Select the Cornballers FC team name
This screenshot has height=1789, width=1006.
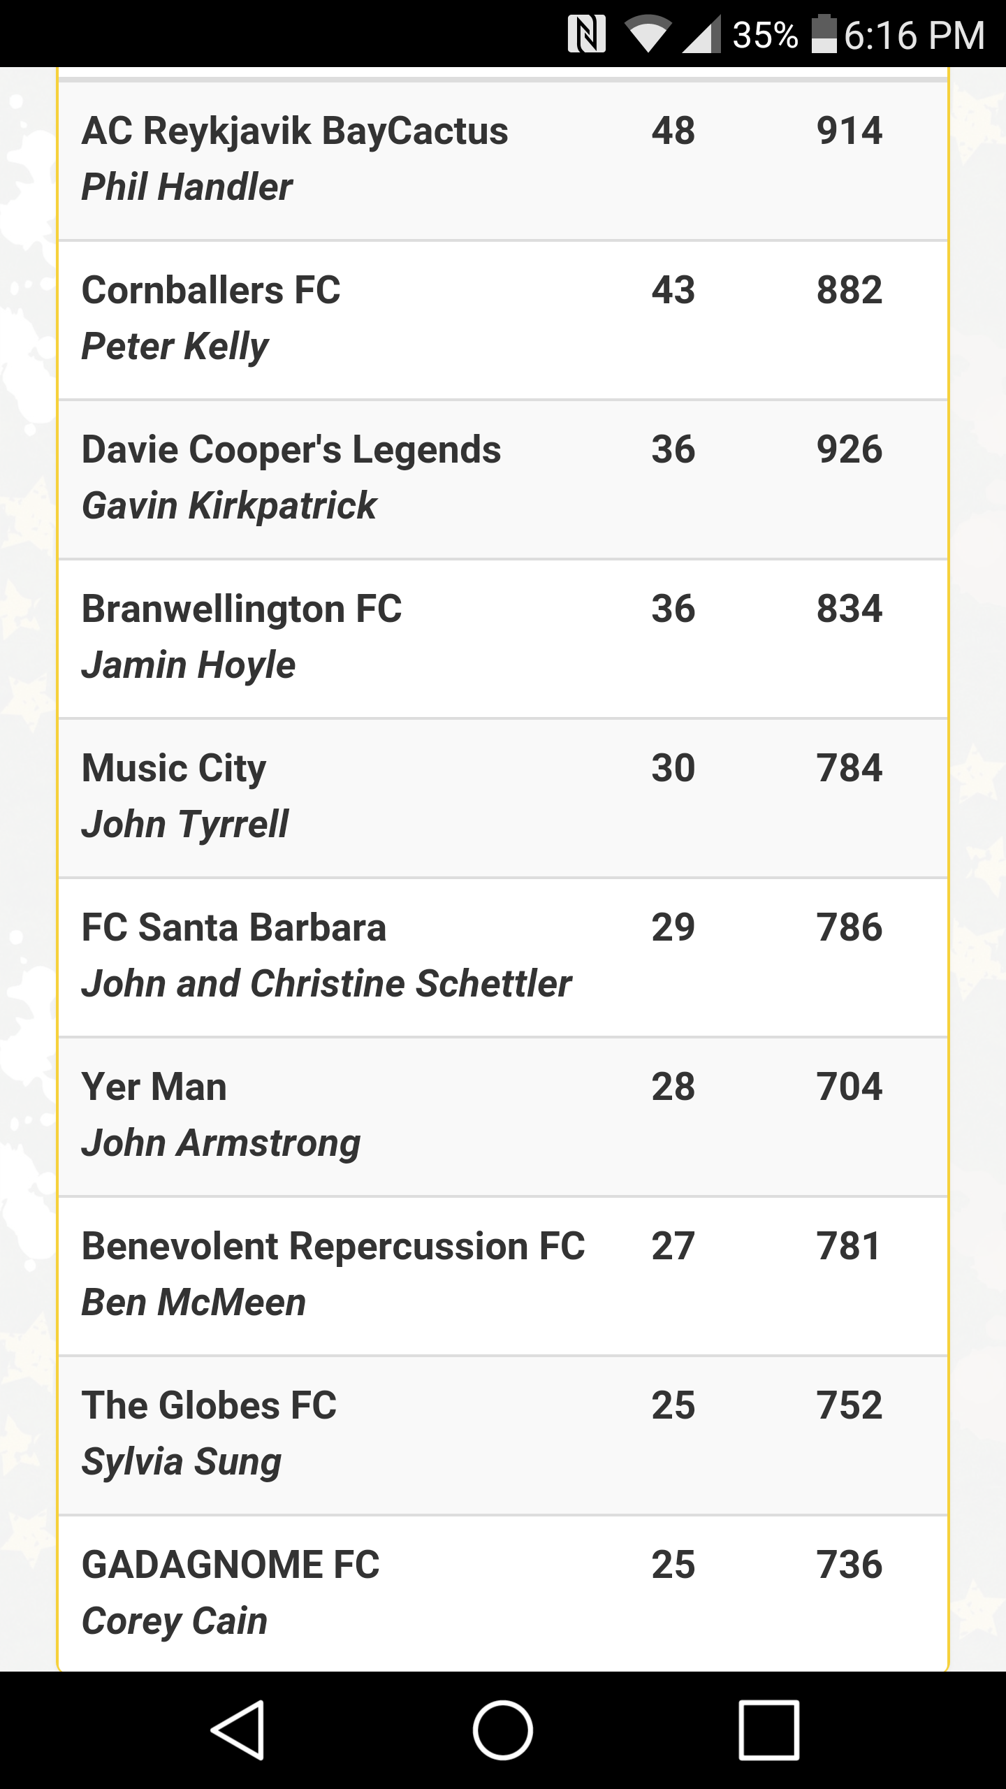click(x=211, y=290)
